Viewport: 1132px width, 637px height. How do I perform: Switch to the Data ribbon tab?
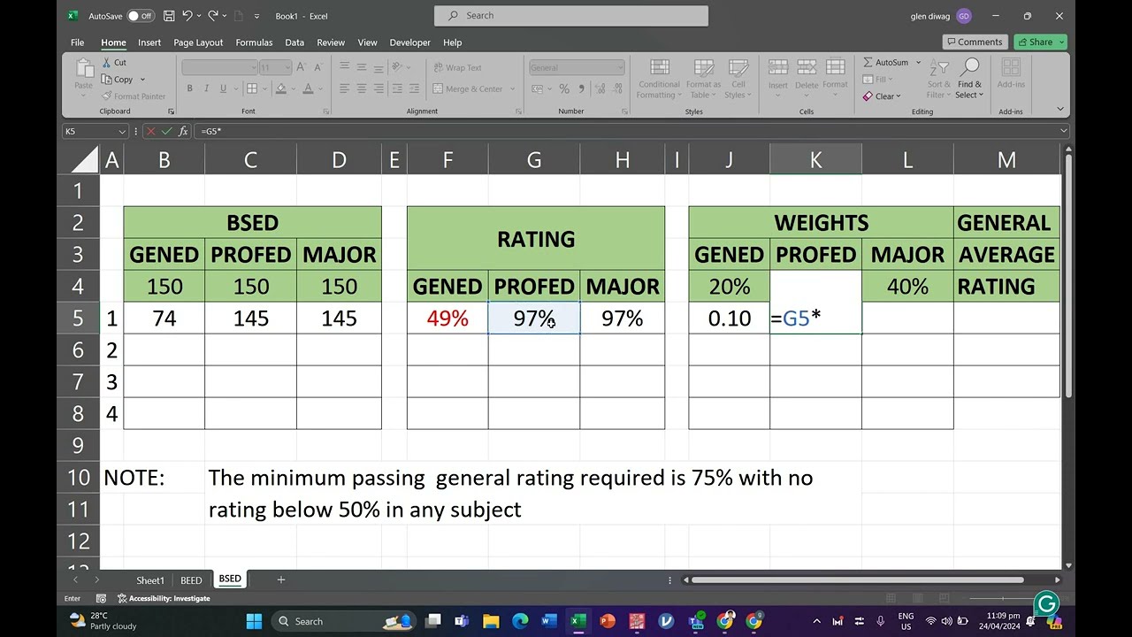(294, 42)
